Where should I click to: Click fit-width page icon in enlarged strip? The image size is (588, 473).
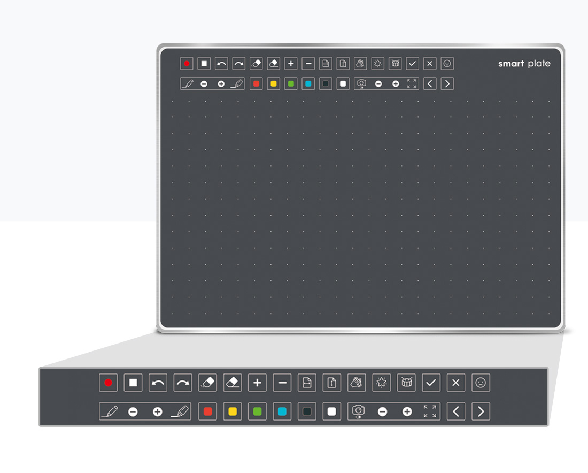[x=307, y=383]
